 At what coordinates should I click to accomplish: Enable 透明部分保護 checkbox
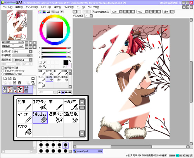3,68
